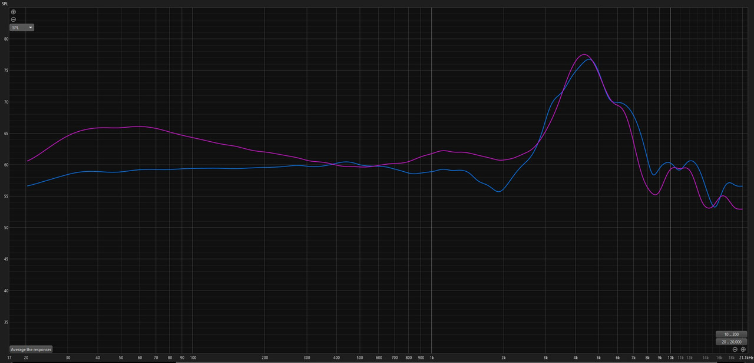Set frequency range to 20 .. 20,000

(x=731, y=342)
